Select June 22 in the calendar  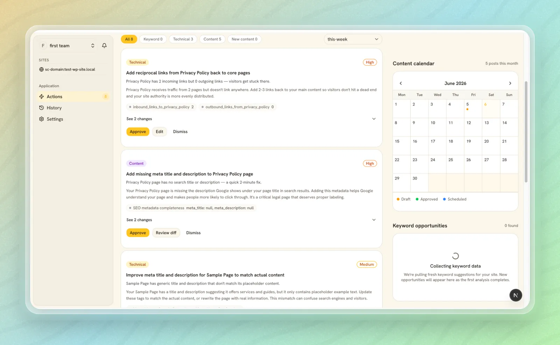[401, 164]
